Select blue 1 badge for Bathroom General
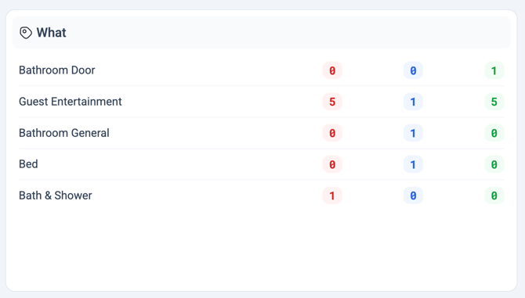This screenshot has height=298, width=525. coord(413,133)
